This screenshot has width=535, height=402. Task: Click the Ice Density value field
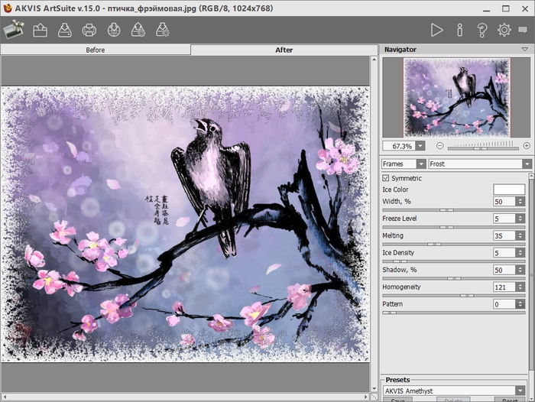504,253
